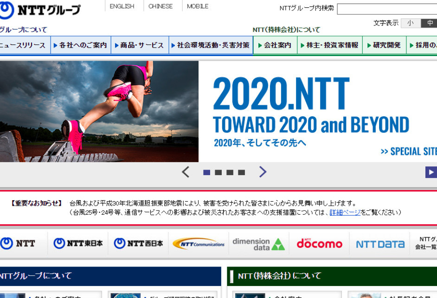Click the NTT group search field

pyautogui.click(x=387, y=9)
